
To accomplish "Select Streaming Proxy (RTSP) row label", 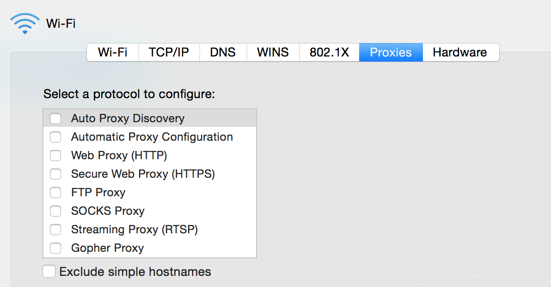I will 134,230.
